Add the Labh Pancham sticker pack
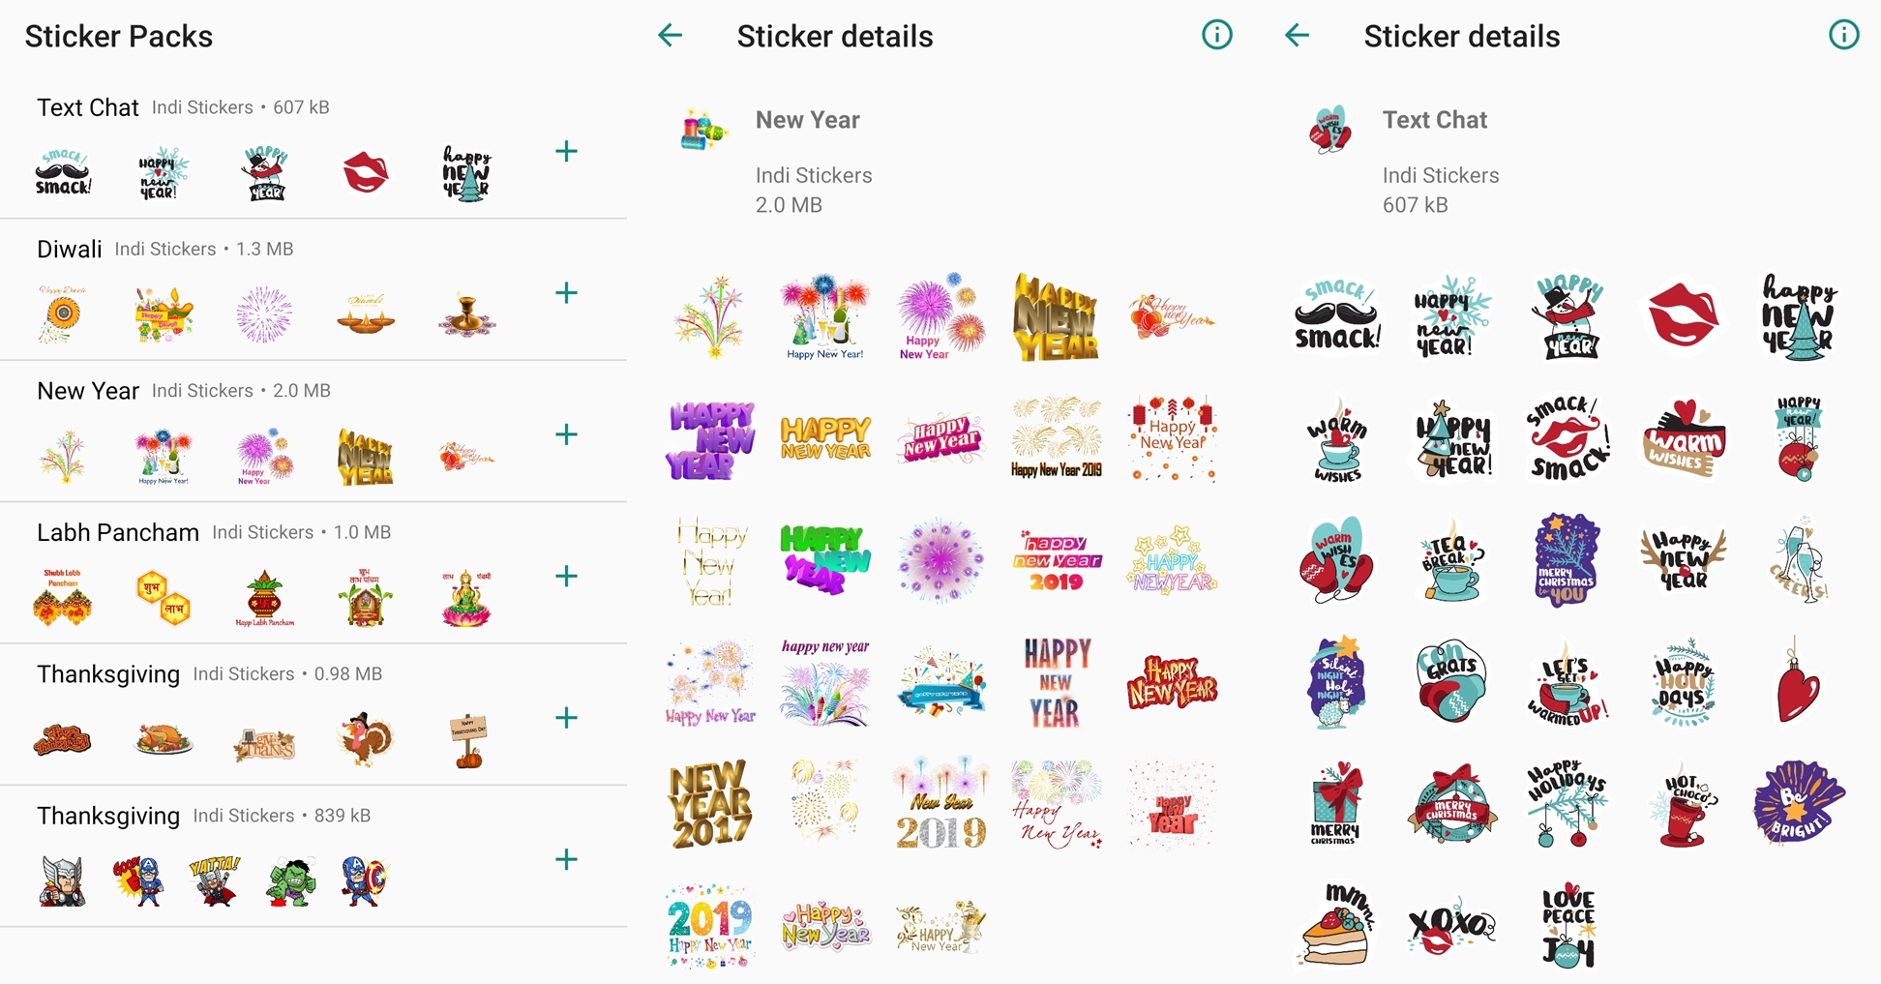The width and height of the screenshot is (1881, 984). coord(566,577)
